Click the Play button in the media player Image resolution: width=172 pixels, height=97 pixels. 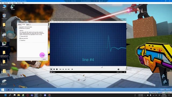tap(51, 69)
